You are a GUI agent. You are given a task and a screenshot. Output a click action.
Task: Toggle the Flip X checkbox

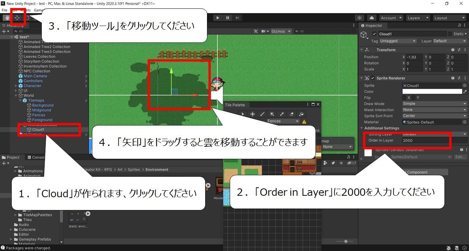[404, 98]
